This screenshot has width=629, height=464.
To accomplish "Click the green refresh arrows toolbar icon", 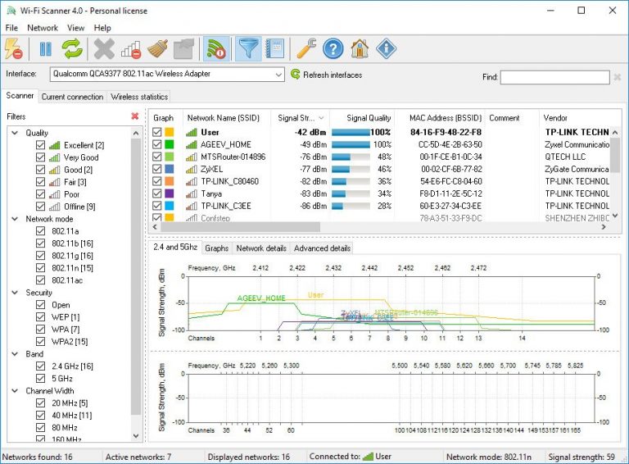I will [x=72, y=49].
